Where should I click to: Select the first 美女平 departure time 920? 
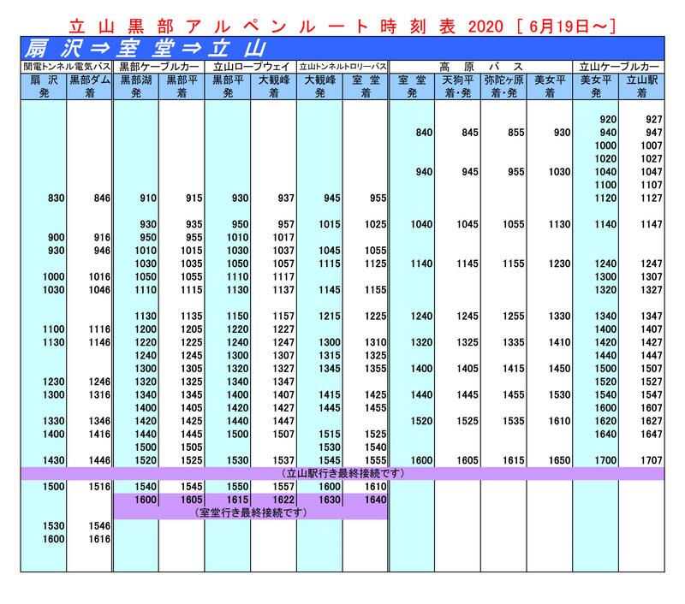point(608,120)
